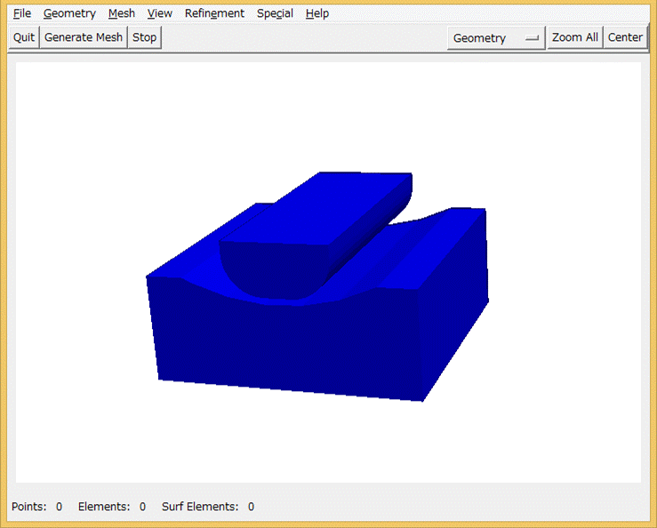Click the Stop button
This screenshot has height=528, width=657.
click(145, 37)
